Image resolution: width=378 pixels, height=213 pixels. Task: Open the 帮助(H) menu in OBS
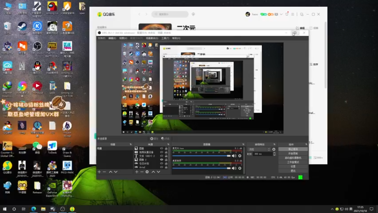pos(176,38)
